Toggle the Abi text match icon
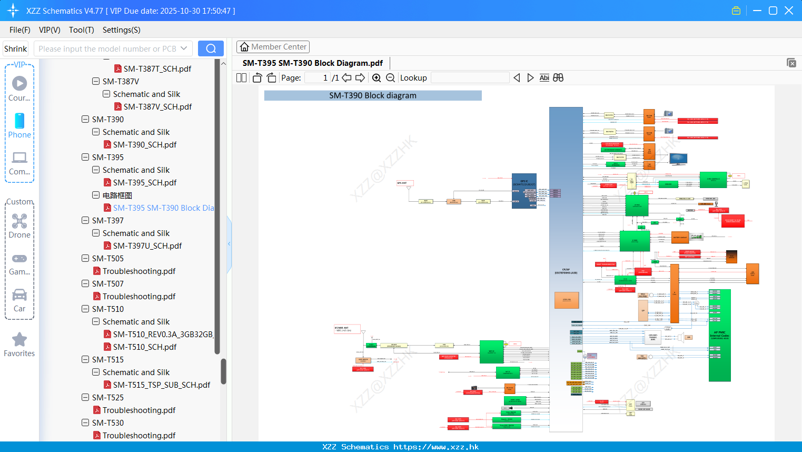 [544, 77]
